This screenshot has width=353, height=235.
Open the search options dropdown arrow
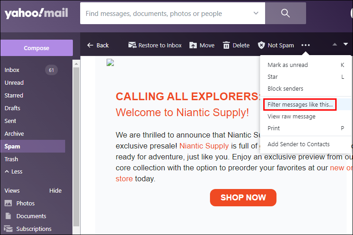click(x=256, y=13)
